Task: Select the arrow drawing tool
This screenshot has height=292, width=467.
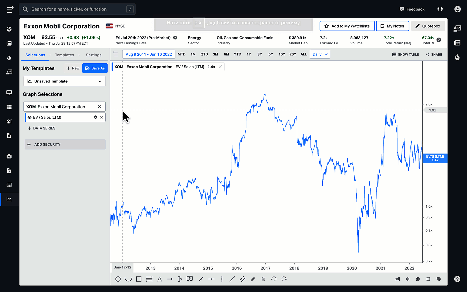Action: (170, 279)
